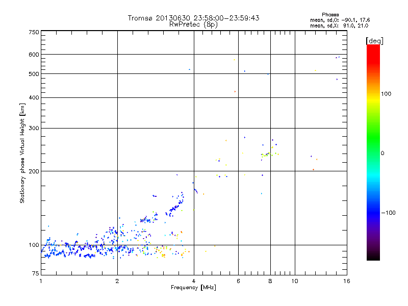Click the colorbar label '100'
The width and height of the screenshot is (408, 306).
[x=386, y=94]
